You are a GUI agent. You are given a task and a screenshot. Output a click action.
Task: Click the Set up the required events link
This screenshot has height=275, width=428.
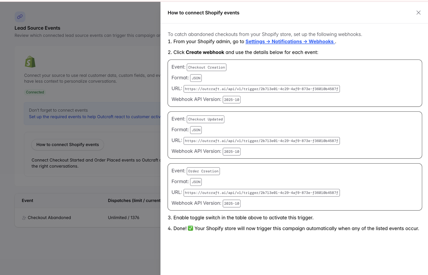(95, 117)
